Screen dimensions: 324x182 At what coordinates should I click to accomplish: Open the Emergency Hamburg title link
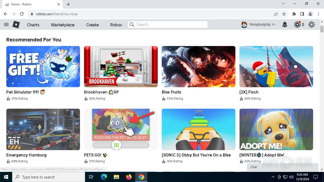26,155
